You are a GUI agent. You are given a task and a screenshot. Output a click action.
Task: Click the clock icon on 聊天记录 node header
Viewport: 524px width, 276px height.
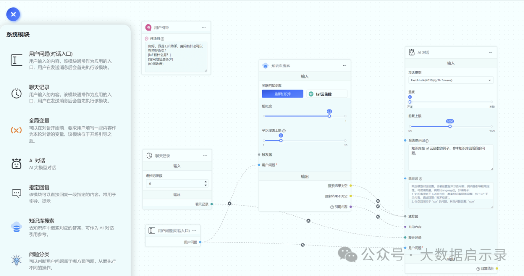pyautogui.click(x=149, y=155)
